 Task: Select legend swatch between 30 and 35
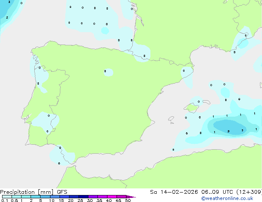click(93, 197)
